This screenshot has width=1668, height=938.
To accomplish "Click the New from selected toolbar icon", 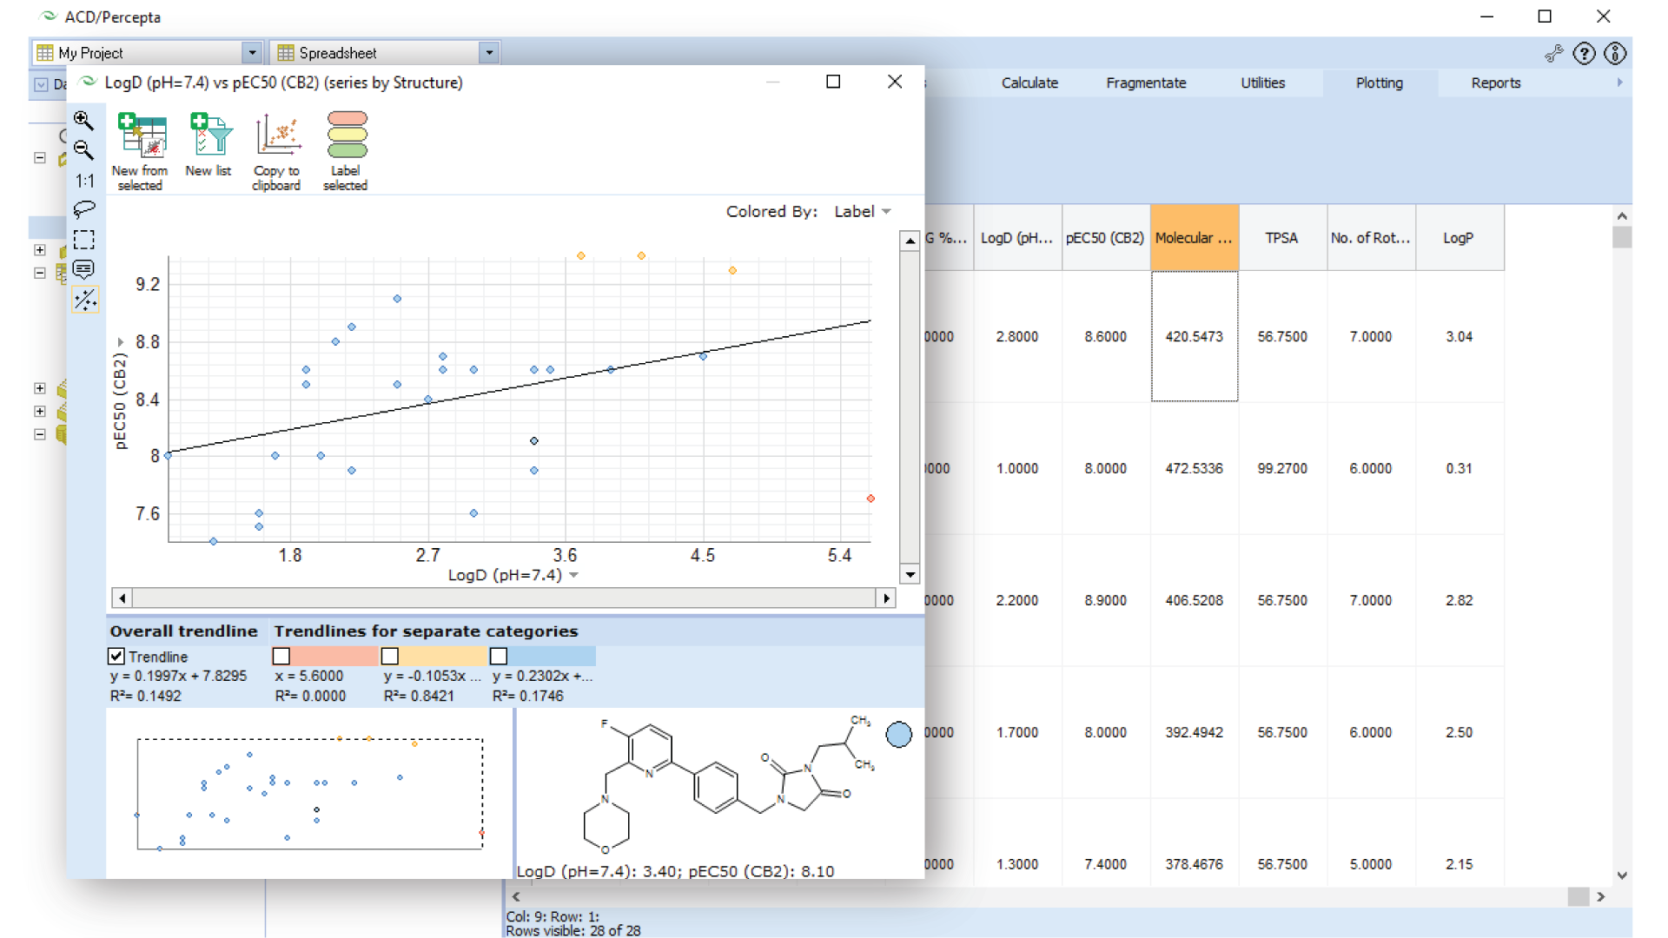I will tap(140, 148).
